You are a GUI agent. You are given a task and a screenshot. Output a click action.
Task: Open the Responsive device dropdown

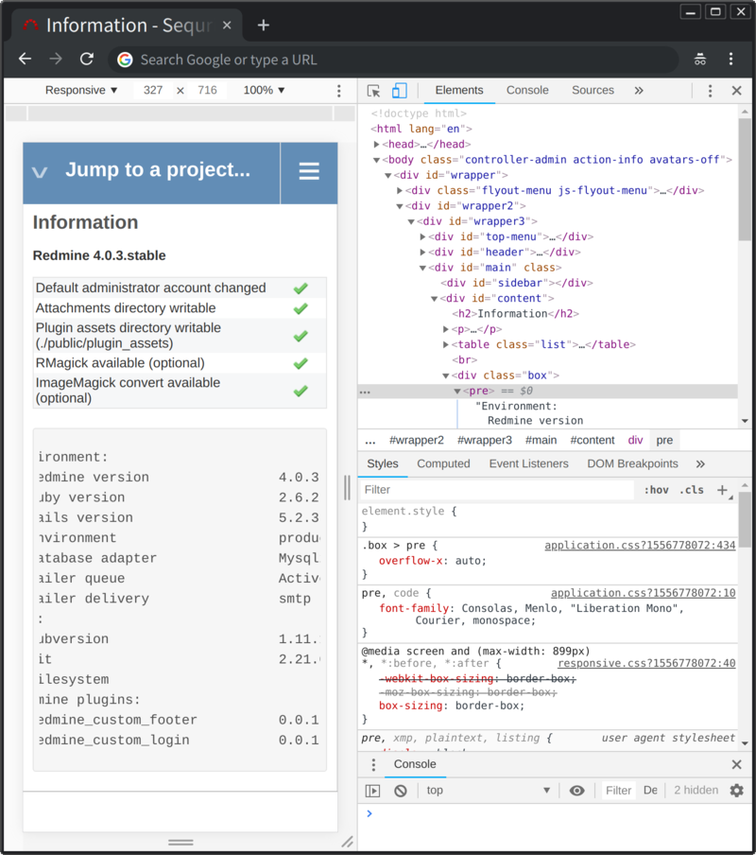(81, 91)
